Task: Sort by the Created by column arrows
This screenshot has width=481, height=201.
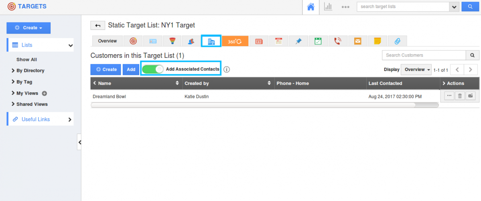Action: point(269,83)
